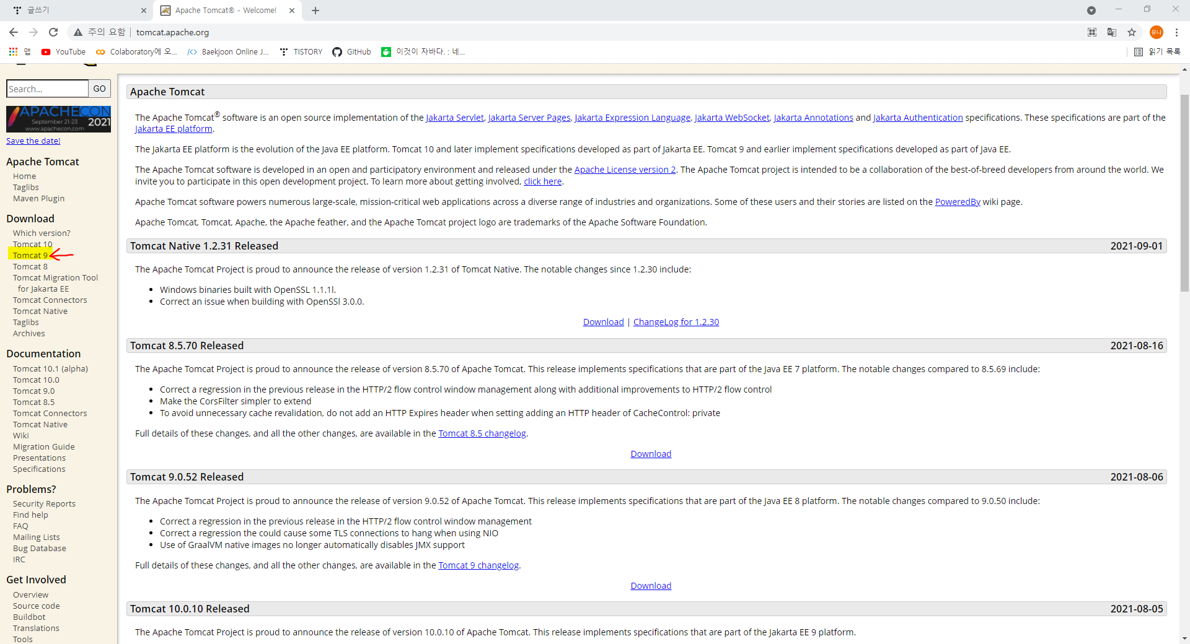The image size is (1190, 644).
Task: Click the vertical page scrollbar thumb
Action: pos(1184,192)
